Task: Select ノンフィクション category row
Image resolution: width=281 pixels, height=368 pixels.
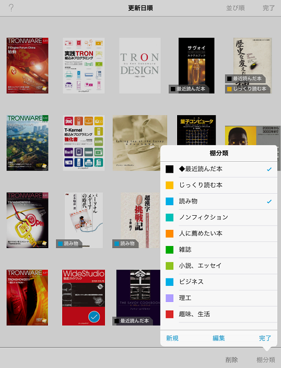Action: point(219,217)
